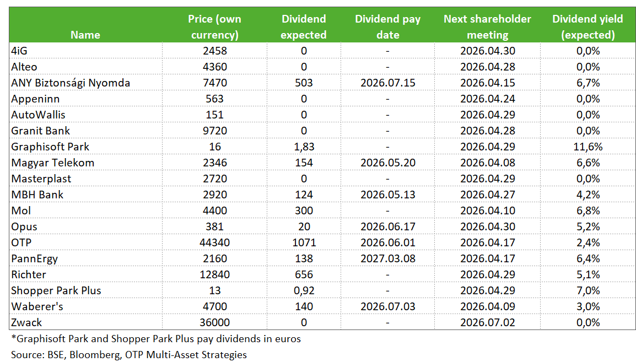Viewport: 636px width, 362px height.
Task: Select the 'Granit Bank' name cell
Action: click(85, 131)
